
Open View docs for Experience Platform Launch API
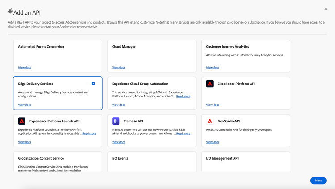pyautogui.click(x=25, y=142)
